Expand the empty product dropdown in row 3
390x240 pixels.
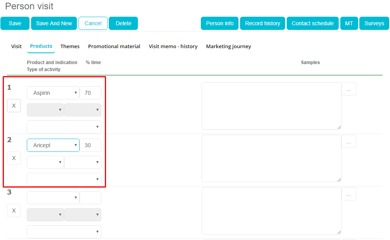point(53,198)
